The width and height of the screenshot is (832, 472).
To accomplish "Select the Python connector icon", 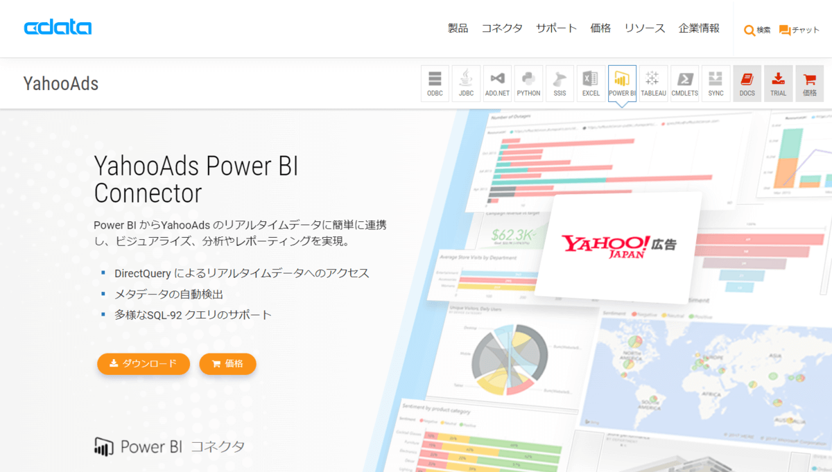I will click(528, 83).
